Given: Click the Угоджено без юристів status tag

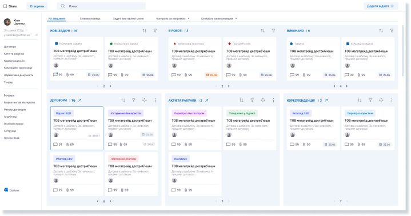Looking at the screenshot, I should click(126, 113).
